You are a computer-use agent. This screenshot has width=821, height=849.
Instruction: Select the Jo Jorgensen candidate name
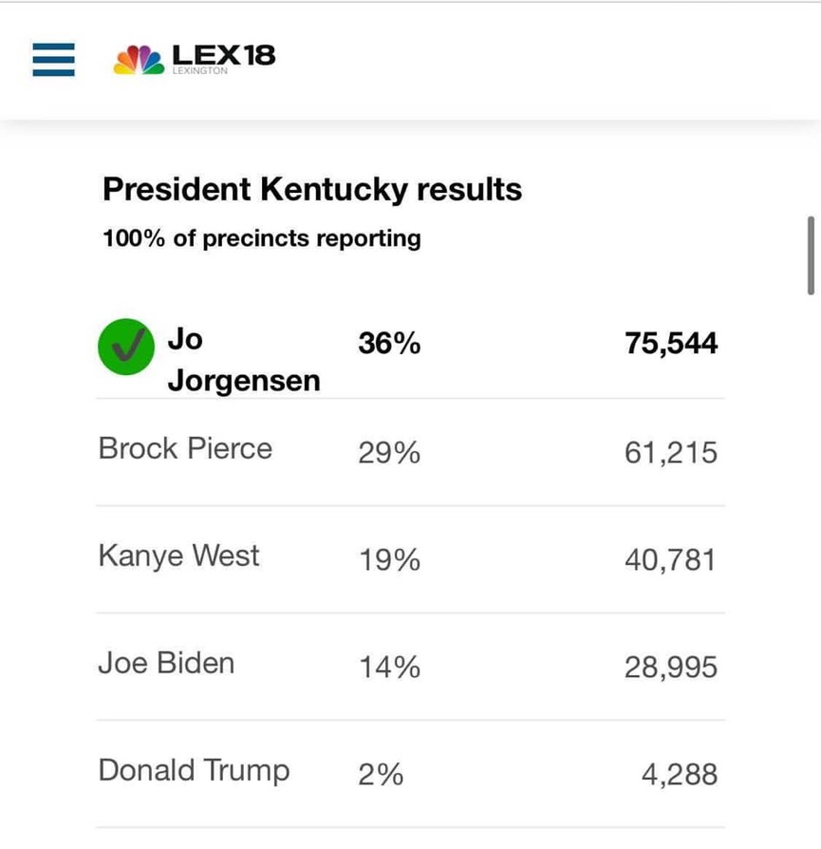click(x=244, y=360)
